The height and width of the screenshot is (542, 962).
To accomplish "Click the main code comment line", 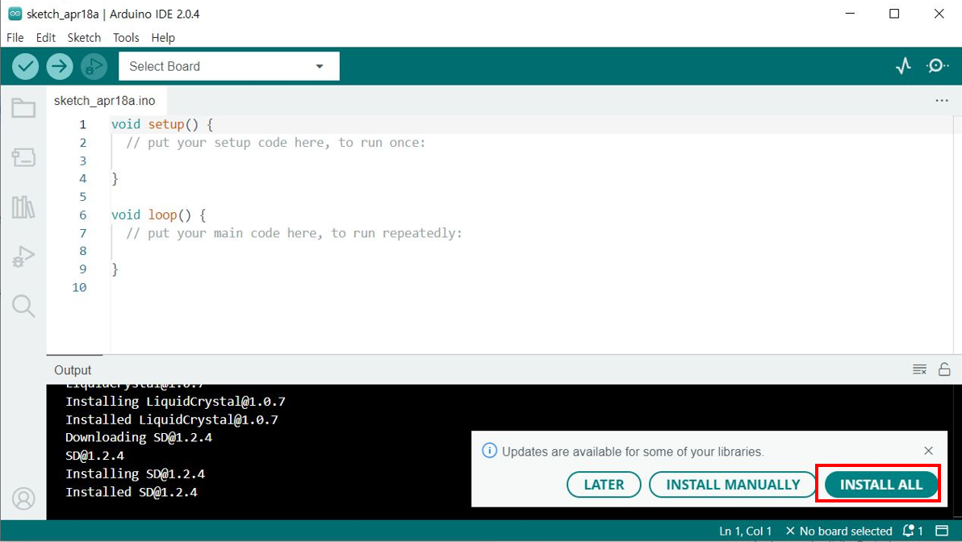I will coord(294,233).
